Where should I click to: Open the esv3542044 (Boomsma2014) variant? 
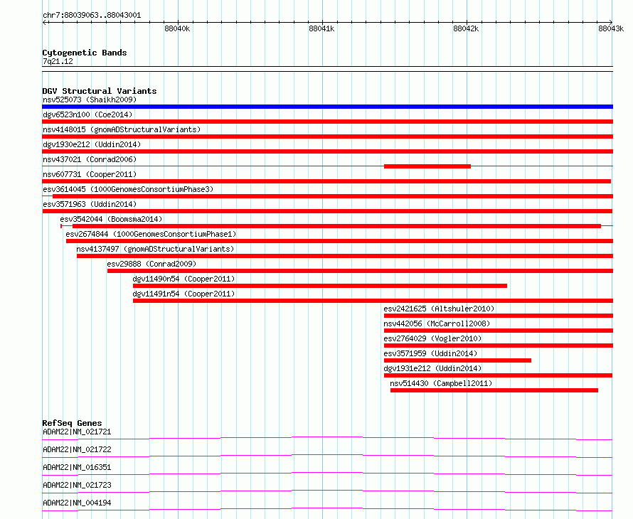point(111,219)
